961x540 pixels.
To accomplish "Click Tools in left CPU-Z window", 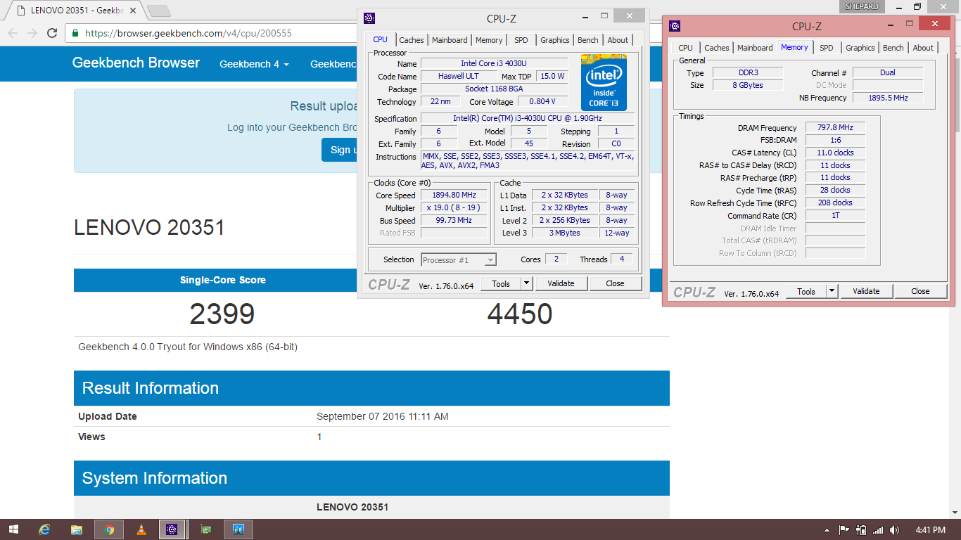I will click(501, 283).
